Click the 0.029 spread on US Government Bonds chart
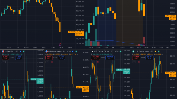177x99 pixels. pos(55,58)
